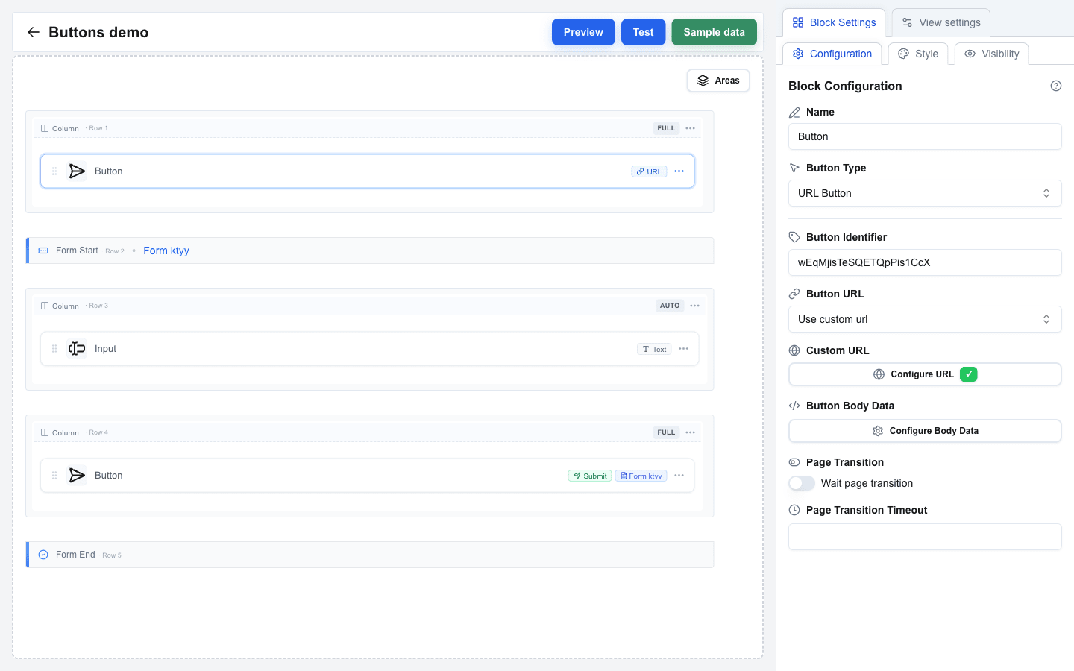Viewport: 1074px width, 671px height.
Task: Go back using the left arrow icon
Action: tap(33, 32)
